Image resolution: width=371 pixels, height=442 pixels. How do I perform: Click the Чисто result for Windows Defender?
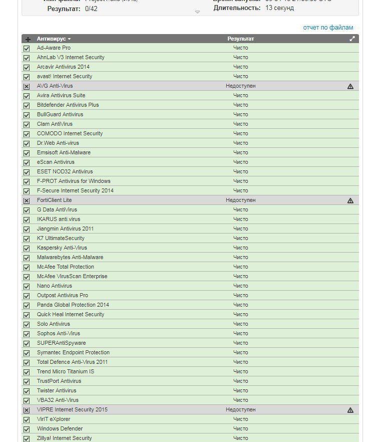(x=240, y=429)
